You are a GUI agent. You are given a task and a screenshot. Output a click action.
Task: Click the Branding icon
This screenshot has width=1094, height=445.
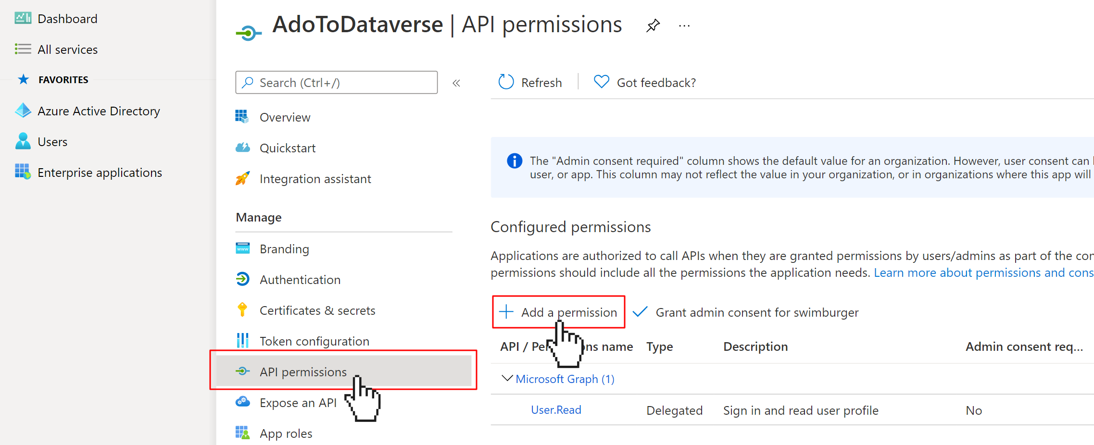click(243, 248)
